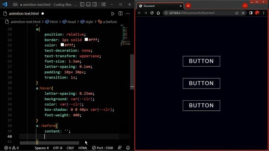Bookmark this page with star icon
Screen dimensions: 269x151
coord(243,13)
